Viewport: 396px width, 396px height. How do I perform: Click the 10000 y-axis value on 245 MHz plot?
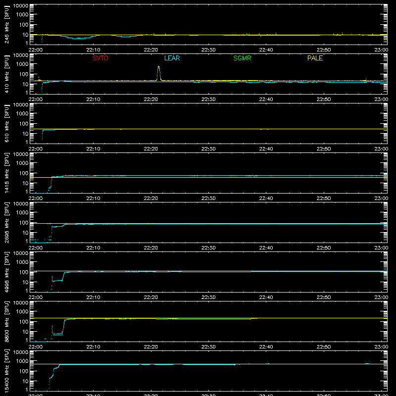[x=21, y=6]
